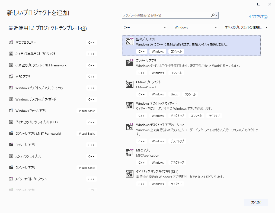The image size is (275, 213).
Task: Select recent スタティック ライブラリ template
Action: 28,156
